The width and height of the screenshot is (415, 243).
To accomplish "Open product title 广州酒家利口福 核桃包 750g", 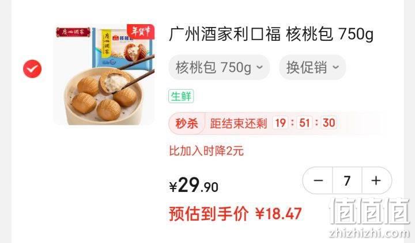I will [271, 34].
